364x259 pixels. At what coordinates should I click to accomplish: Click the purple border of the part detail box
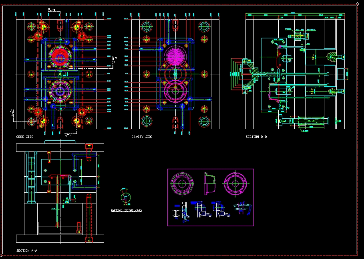click(210, 169)
